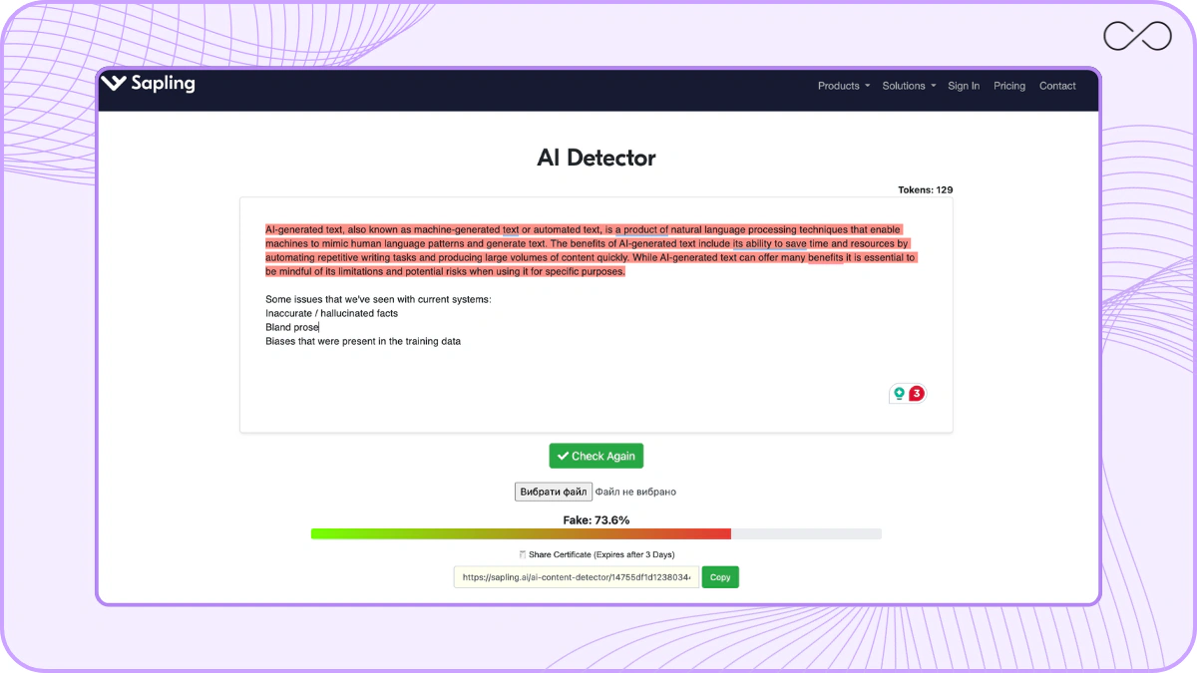Open the Contact page
This screenshot has width=1197, height=673.
click(1057, 86)
